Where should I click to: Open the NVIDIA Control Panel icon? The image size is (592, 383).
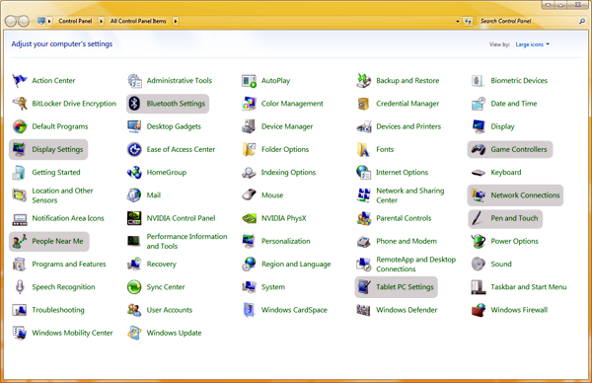(x=134, y=218)
